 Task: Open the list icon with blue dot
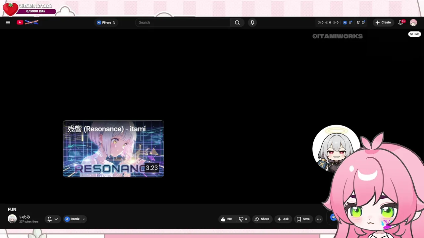point(350,22)
